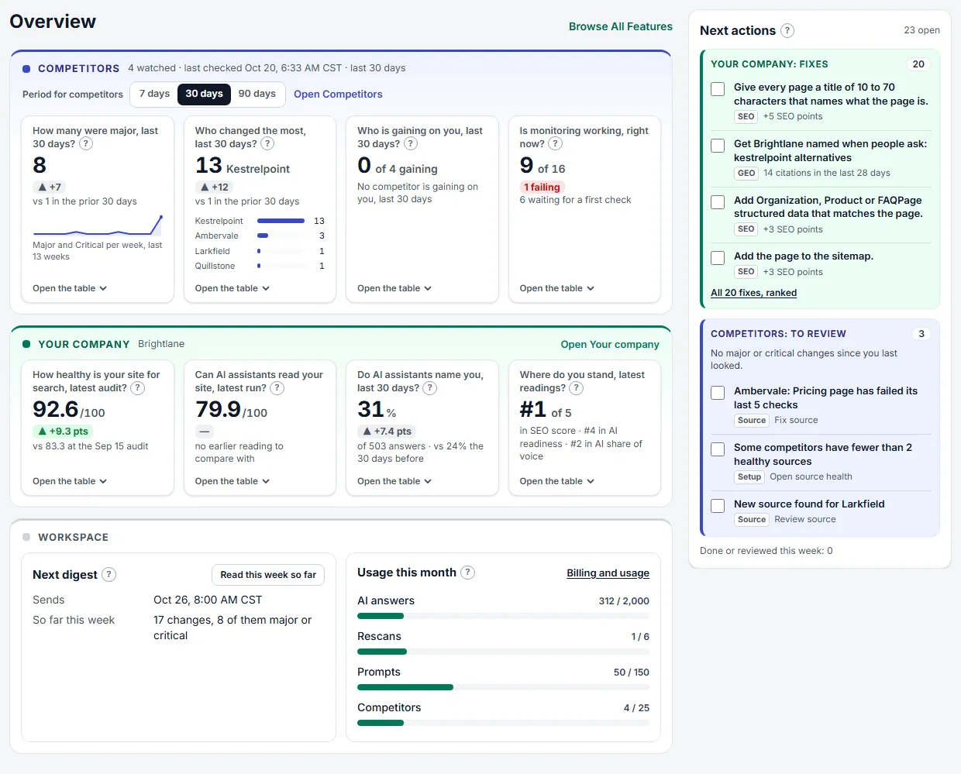The height and width of the screenshot is (774, 961).
Task: Click the Prompts usage progress bar
Action: click(503, 687)
